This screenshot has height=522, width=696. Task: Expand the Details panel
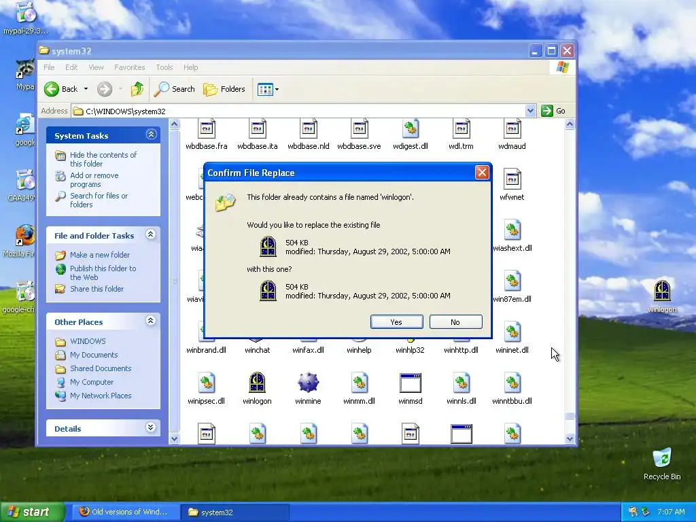(x=151, y=428)
